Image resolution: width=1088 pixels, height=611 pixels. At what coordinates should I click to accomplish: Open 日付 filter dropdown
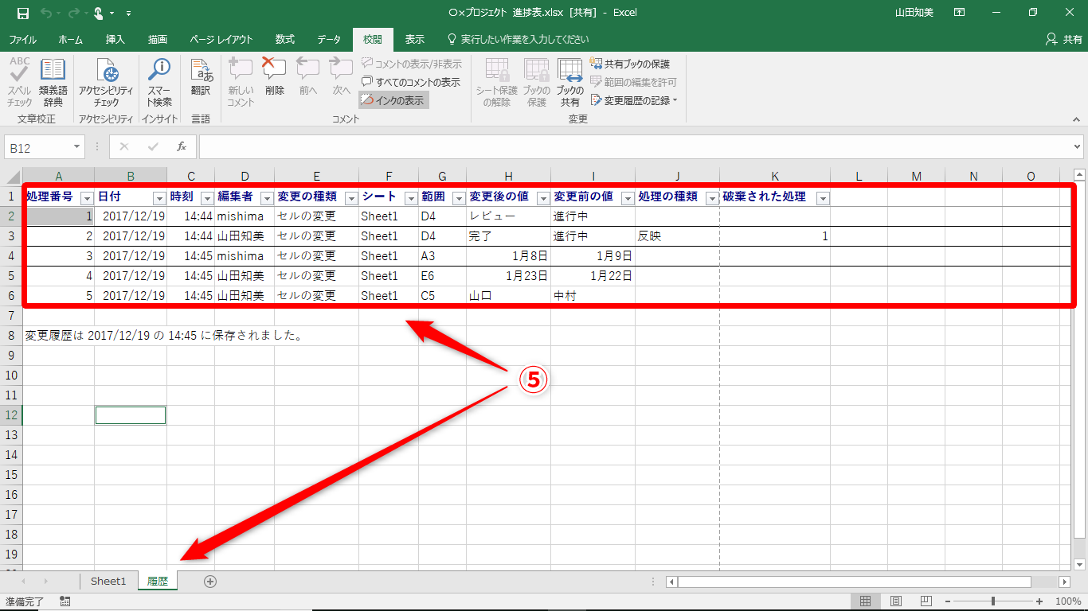coord(159,198)
